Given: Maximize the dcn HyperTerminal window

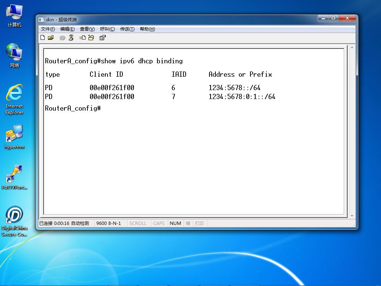Looking at the screenshot, I should 333,18.
